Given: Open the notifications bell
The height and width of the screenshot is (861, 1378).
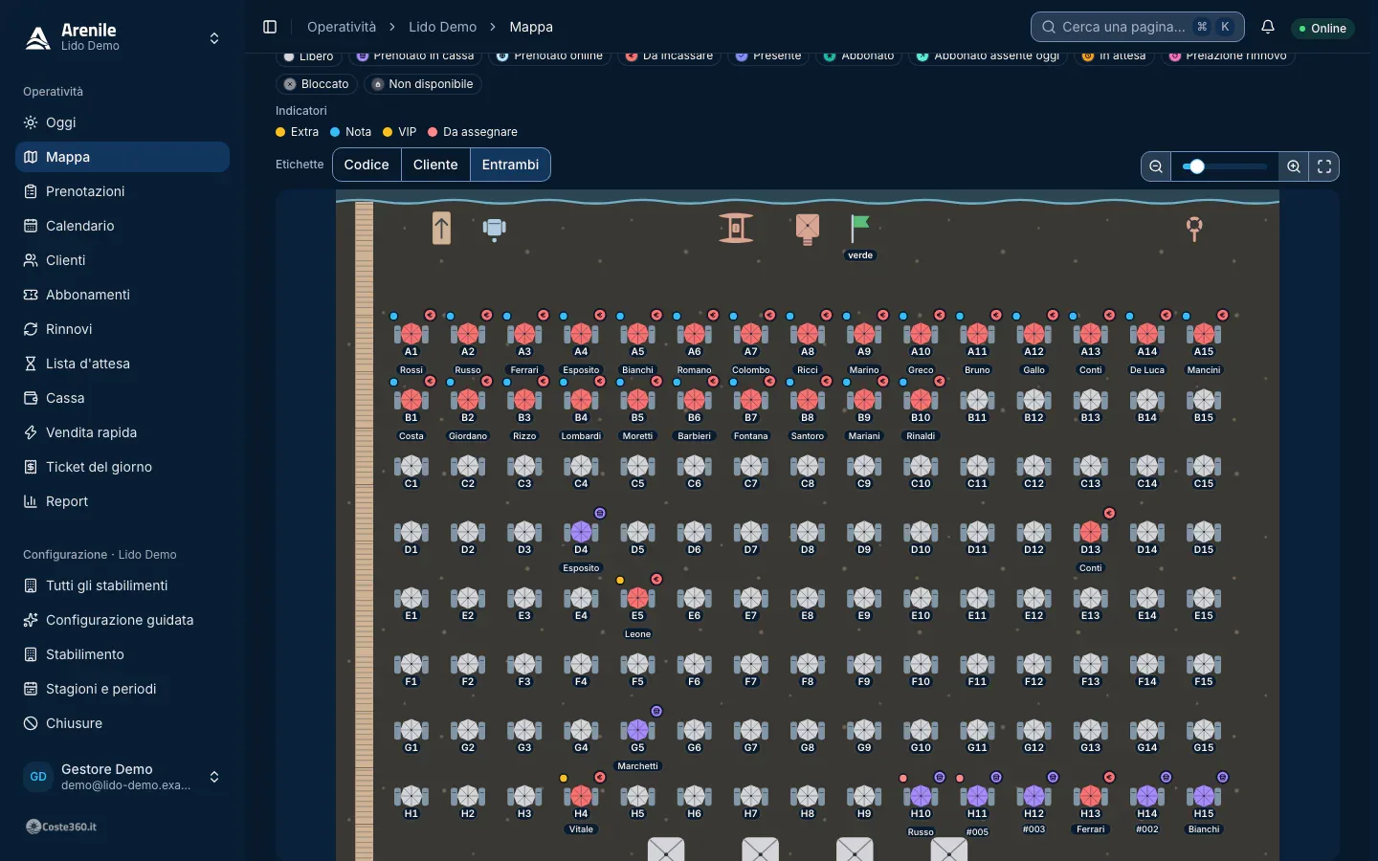Looking at the screenshot, I should coord(1268,27).
